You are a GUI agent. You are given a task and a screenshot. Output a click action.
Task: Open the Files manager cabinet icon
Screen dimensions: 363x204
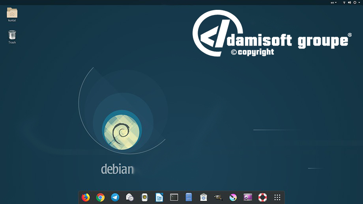pos(189,197)
